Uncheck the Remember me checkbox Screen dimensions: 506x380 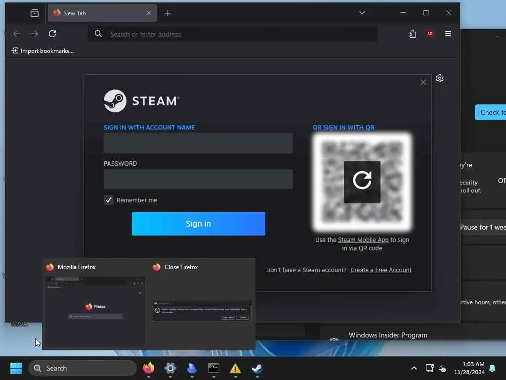108,200
